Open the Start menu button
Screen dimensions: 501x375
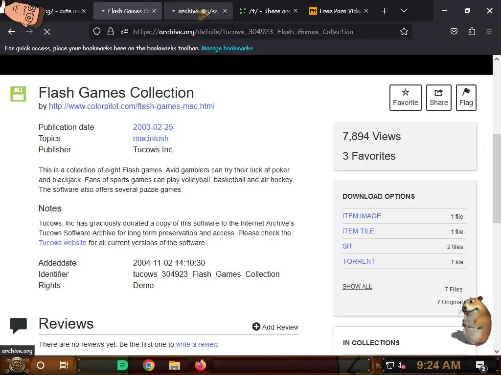[x=17, y=365]
